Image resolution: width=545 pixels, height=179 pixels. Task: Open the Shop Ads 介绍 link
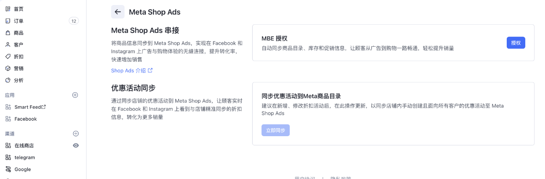128,71
